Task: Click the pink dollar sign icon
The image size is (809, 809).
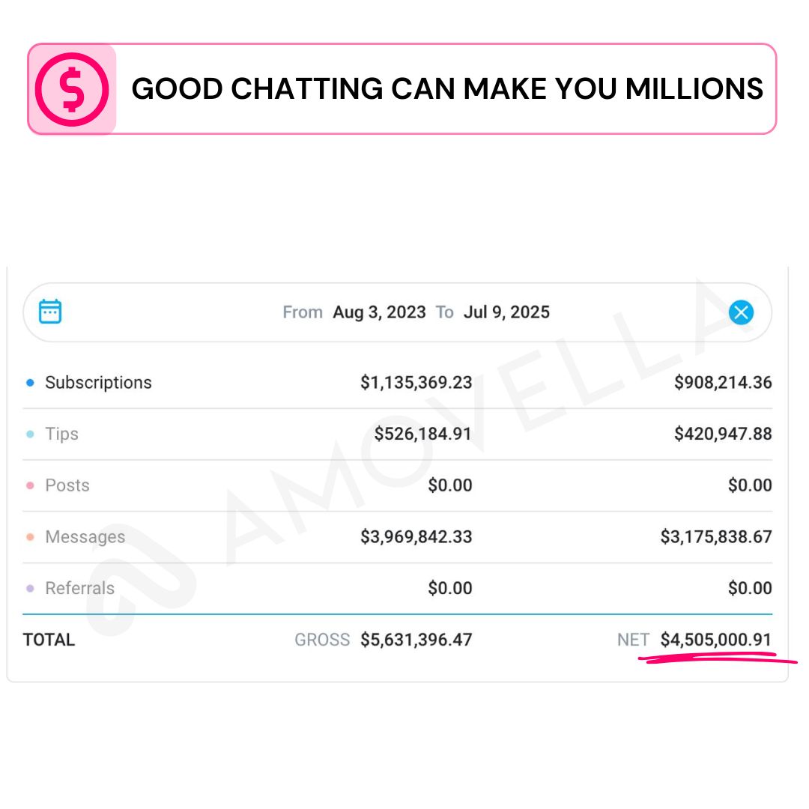Action: pyautogui.click(x=72, y=89)
